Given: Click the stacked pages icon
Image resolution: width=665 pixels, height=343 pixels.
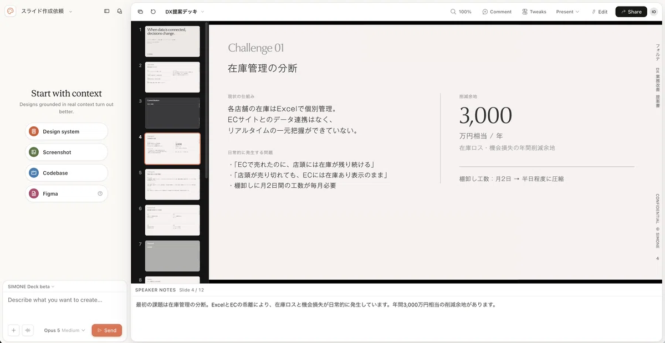Looking at the screenshot, I should [140, 12].
